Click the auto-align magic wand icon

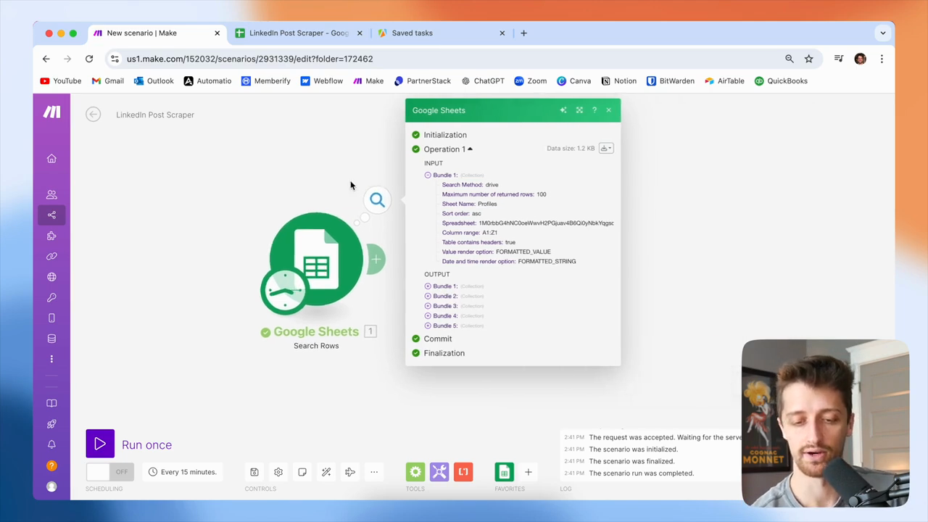[x=326, y=472]
